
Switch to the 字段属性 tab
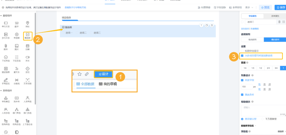pos(252,16)
